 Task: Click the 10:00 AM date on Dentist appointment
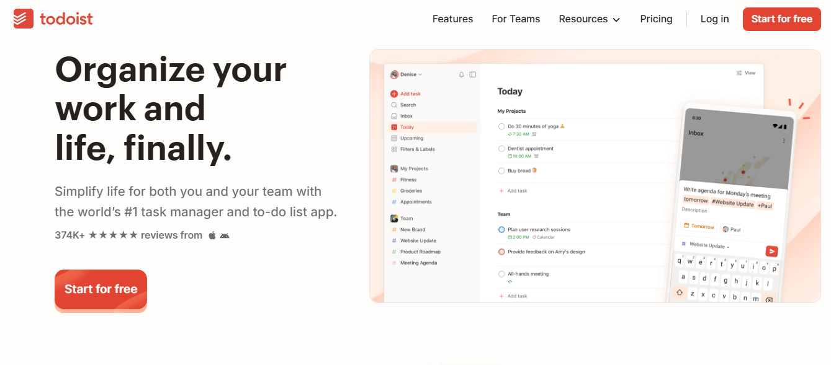coord(520,156)
